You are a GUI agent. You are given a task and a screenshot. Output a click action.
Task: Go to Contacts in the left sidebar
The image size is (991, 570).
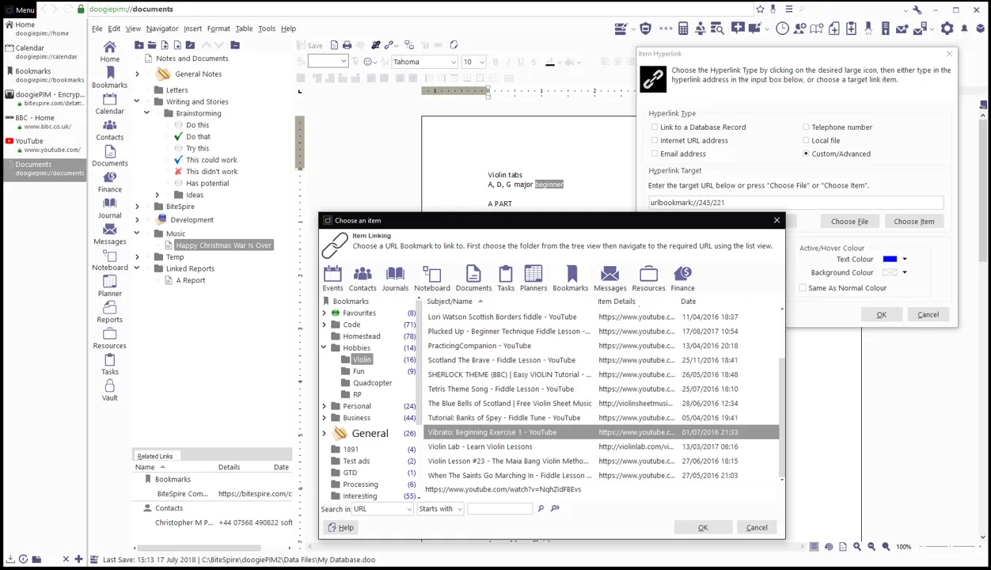pyautogui.click(x=110, y=130)
